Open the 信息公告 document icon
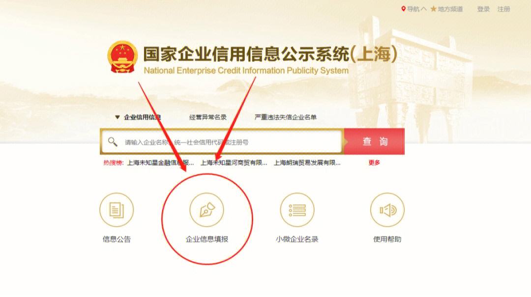 coord(117,210)
